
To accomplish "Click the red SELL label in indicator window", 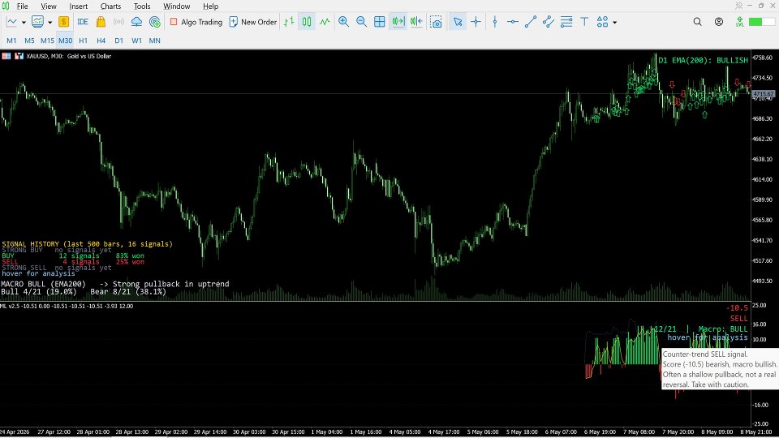I will [x=738, y=318].
